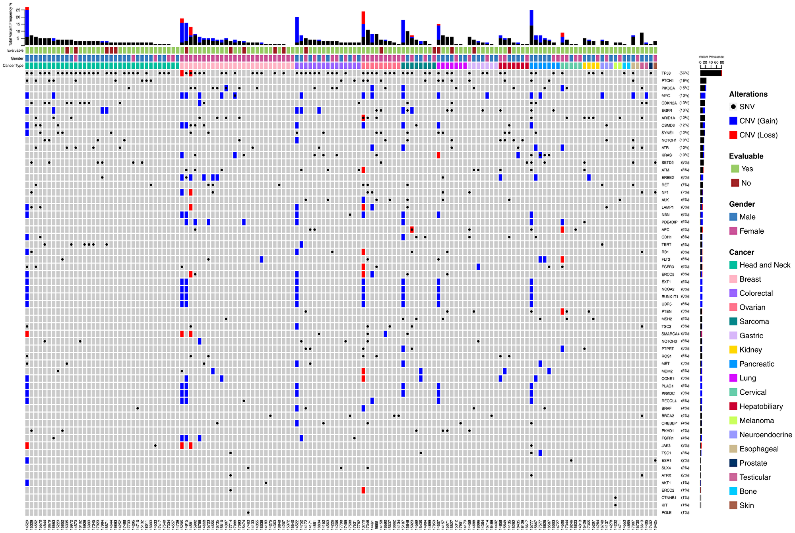Click the CNV (Gain) blue marker in legend
Viewport: 795px width, 533px height.
click(734, 121)
